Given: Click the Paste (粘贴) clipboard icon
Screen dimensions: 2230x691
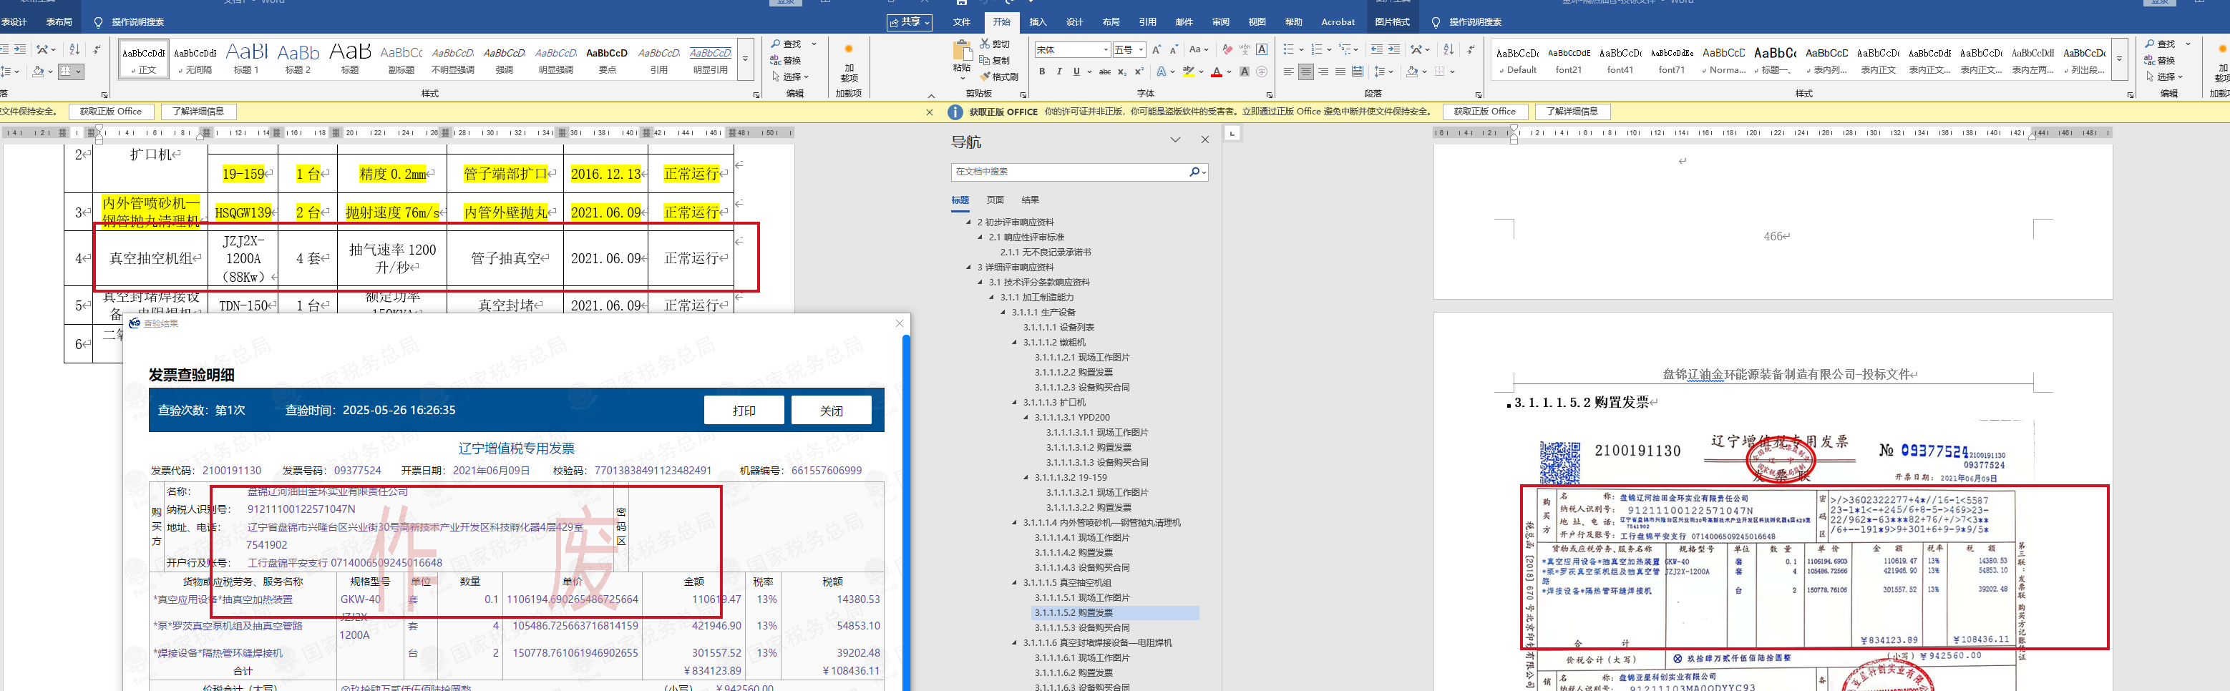Looking at the screenshot, I should click(x=961, y=54).
